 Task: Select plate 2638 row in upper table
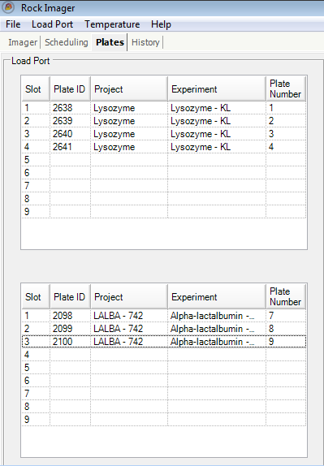(x=164, y=108)
